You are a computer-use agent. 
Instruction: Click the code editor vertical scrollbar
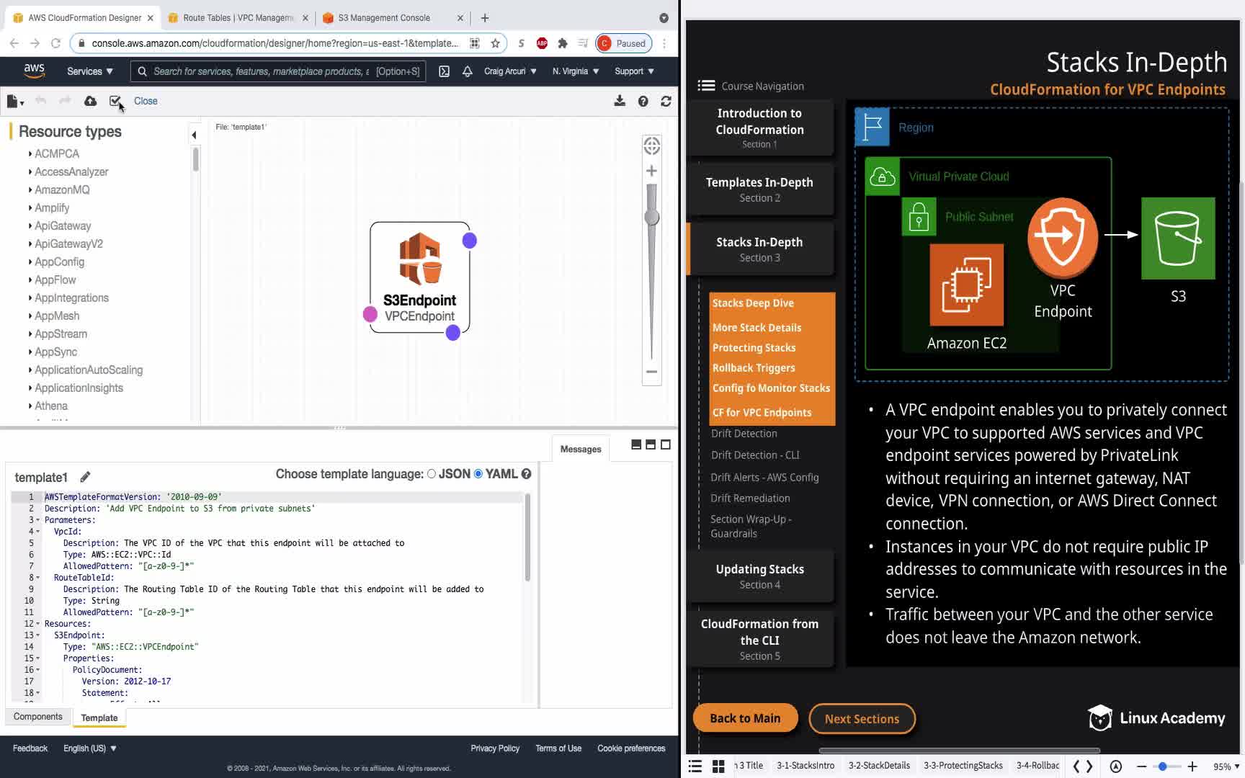(x=527, y=537)
